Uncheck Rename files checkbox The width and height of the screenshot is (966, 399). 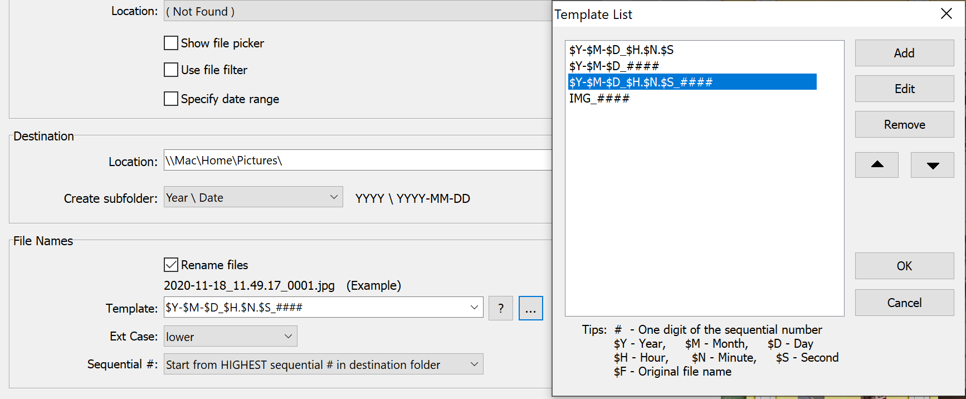(171, 265)
